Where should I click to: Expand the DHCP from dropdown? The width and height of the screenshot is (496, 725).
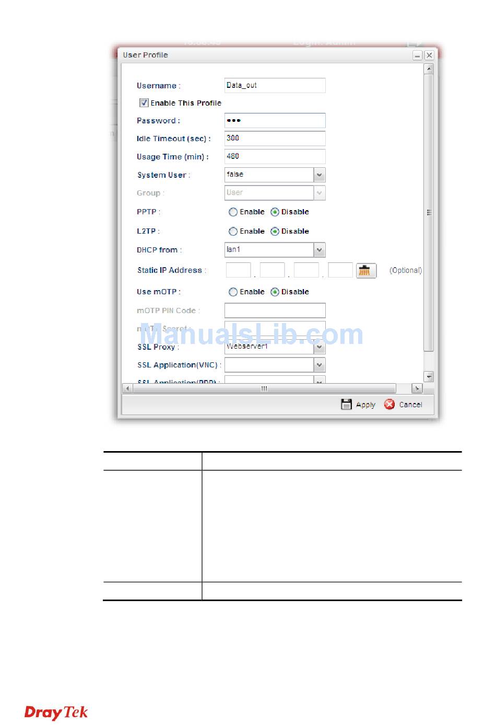point(320,250)
